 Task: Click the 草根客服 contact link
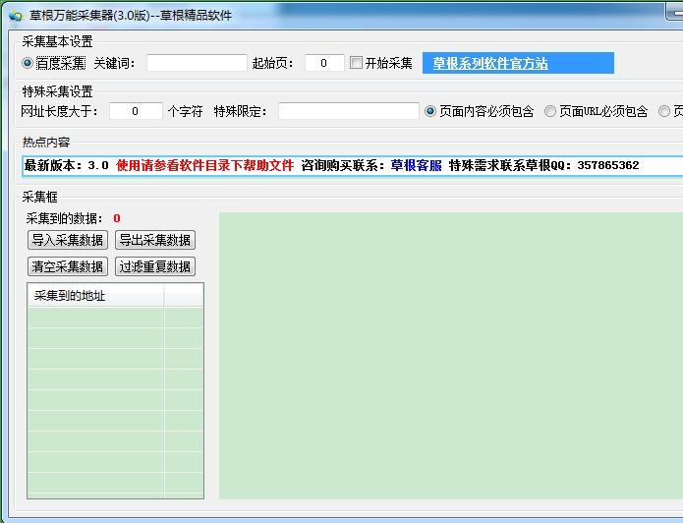point(416,165)
